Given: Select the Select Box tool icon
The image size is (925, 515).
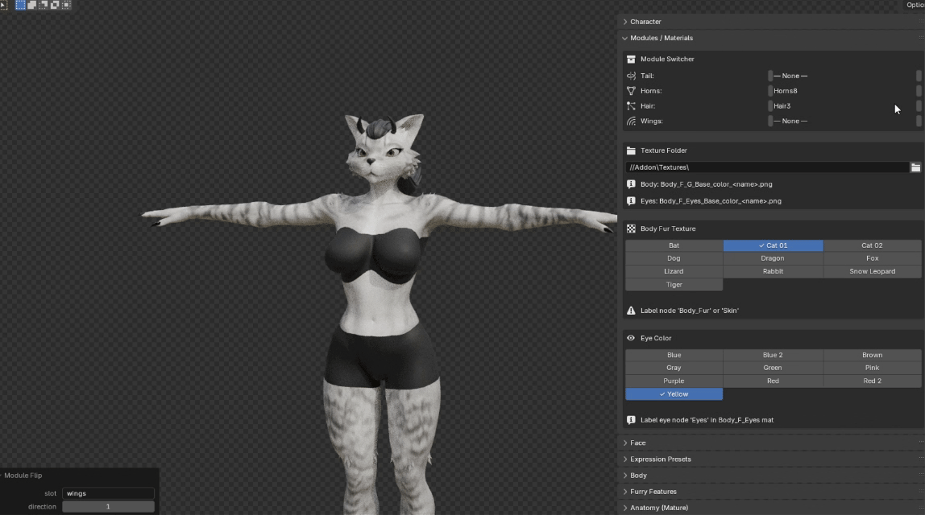Looking at the screenshot, I should (3, 6).
